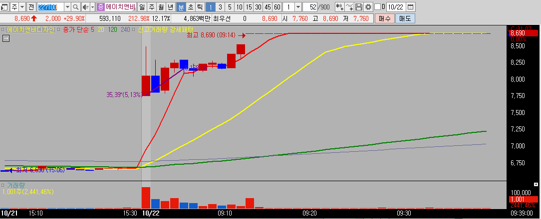
Task: Click the green 120 moving average label
Action: [113, 29]
